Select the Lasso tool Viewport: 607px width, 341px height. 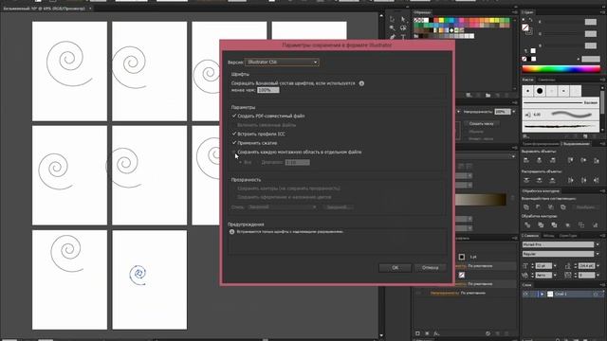pos(403,28)
